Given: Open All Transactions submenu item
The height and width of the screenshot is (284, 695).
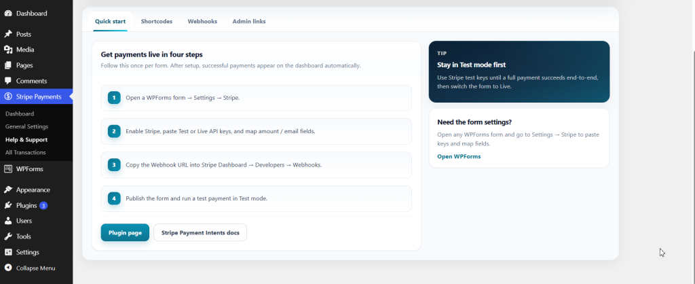Looking at the screenshot, I should click(25, 152).
